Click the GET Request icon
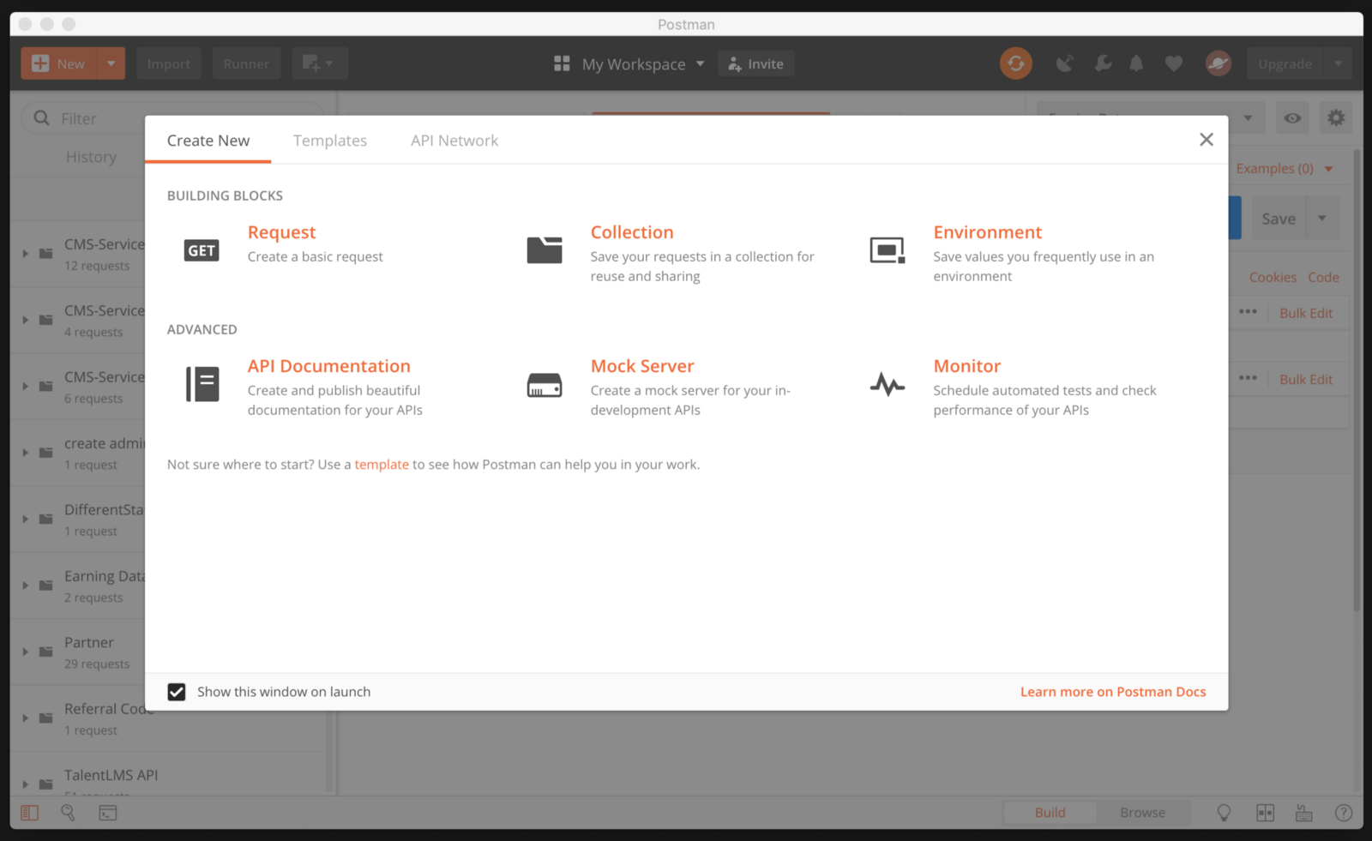 click(x=202, y=250)
